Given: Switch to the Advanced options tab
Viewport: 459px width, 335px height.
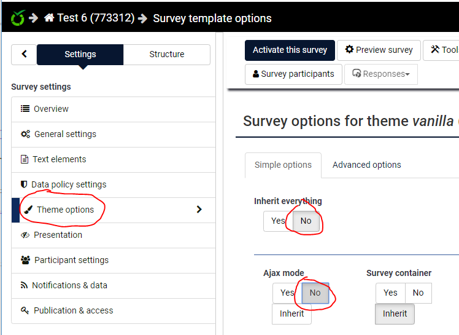Looking at the screenshot, I should [x=366, y=165].
